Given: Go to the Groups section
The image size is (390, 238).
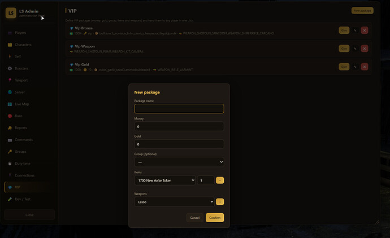Looking at the screenshot, I should click(x=29, y=152).
